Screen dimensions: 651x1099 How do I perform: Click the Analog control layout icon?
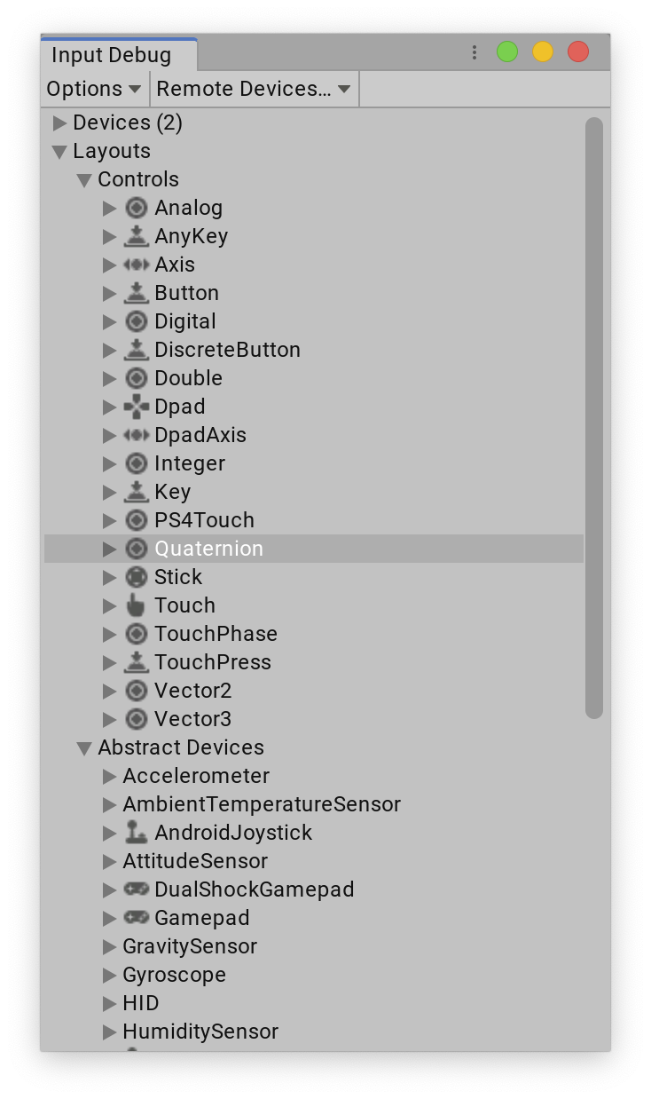pos(136,208)
